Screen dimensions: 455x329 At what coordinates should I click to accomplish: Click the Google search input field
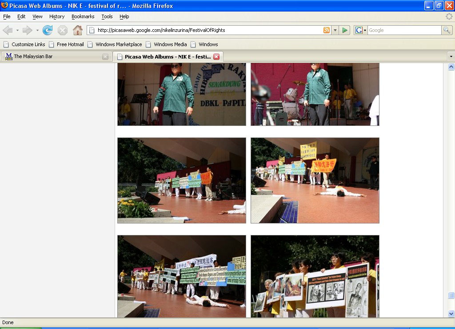click(x=403, y=30)
